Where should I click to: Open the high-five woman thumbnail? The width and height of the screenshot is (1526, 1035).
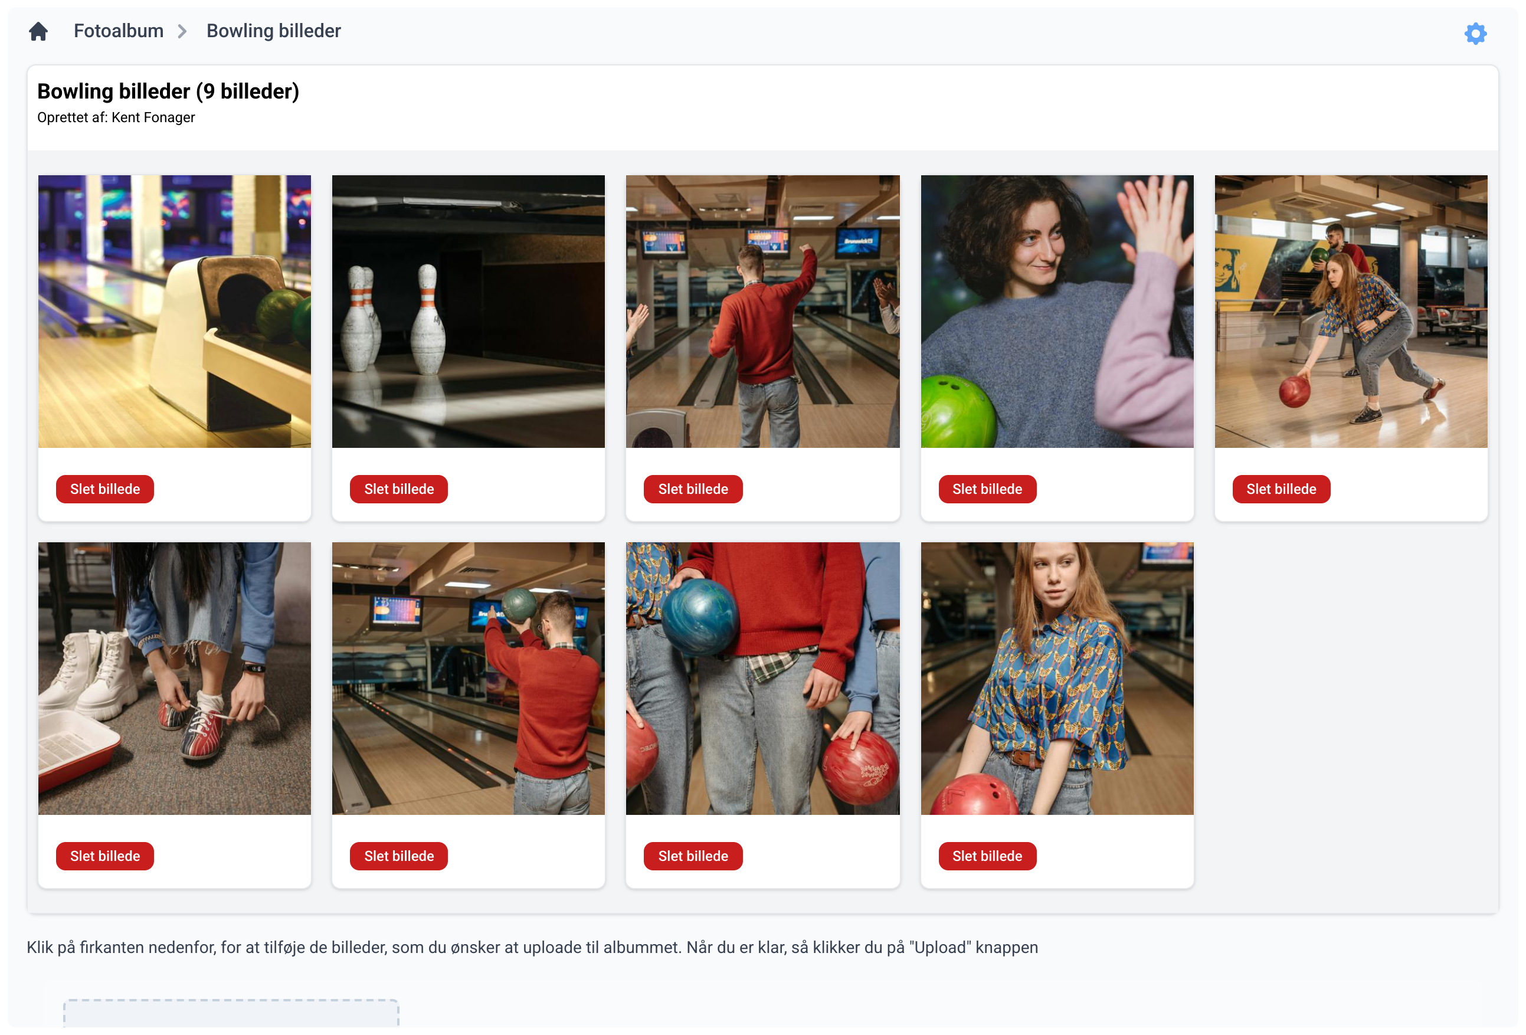1056,312
